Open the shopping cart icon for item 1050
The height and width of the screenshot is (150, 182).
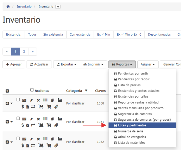click(49, 107)
